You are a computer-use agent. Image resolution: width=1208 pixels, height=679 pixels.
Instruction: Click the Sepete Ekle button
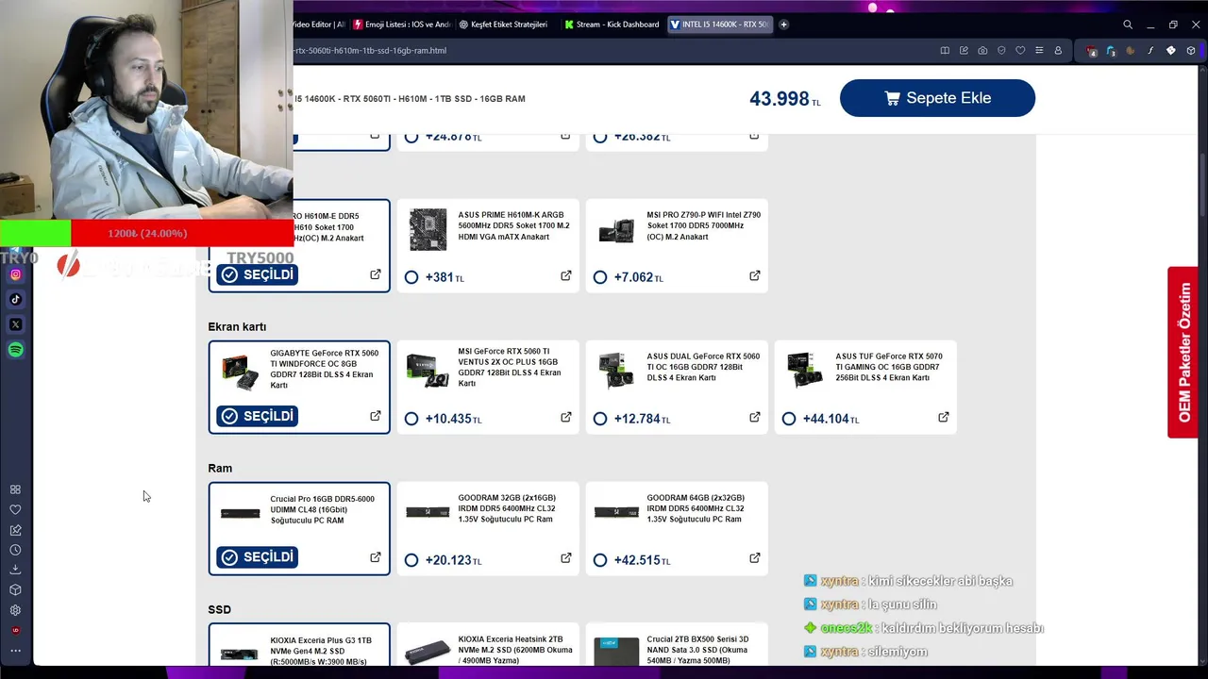tap(937, 98)
